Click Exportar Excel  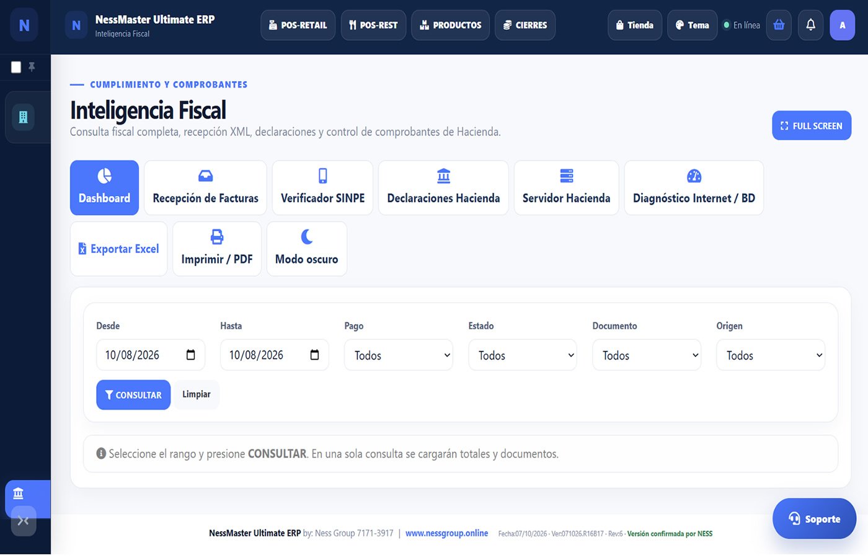click(118, 249)
